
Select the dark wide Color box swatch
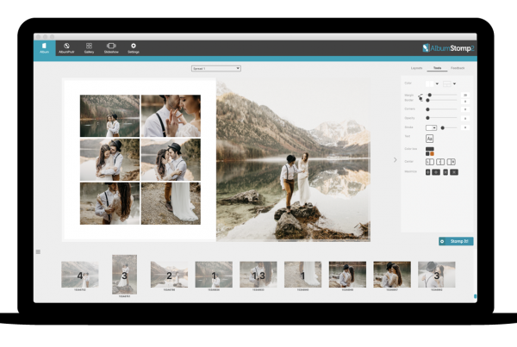(x=430, y=149)
